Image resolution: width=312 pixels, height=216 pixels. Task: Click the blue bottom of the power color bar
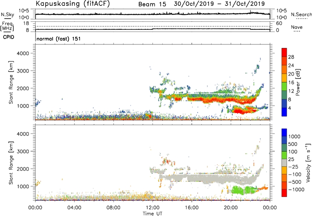(x=284, y=113)
